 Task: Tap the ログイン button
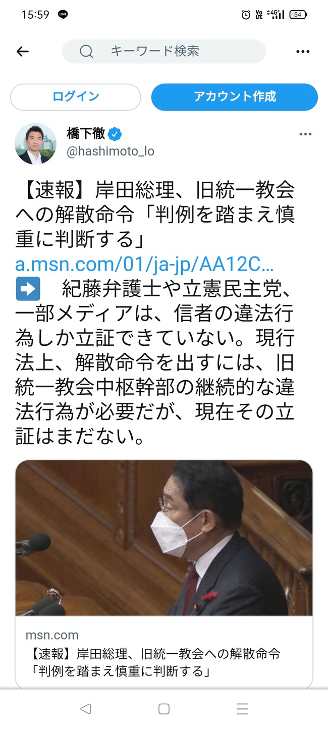76,97
